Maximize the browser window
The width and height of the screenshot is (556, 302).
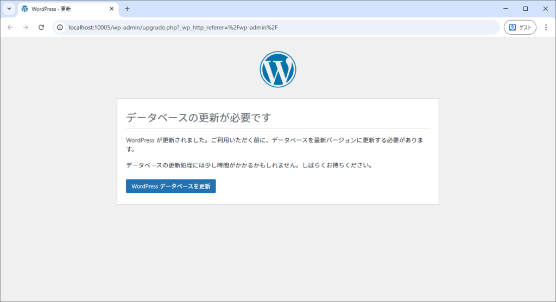click(526, 9)
